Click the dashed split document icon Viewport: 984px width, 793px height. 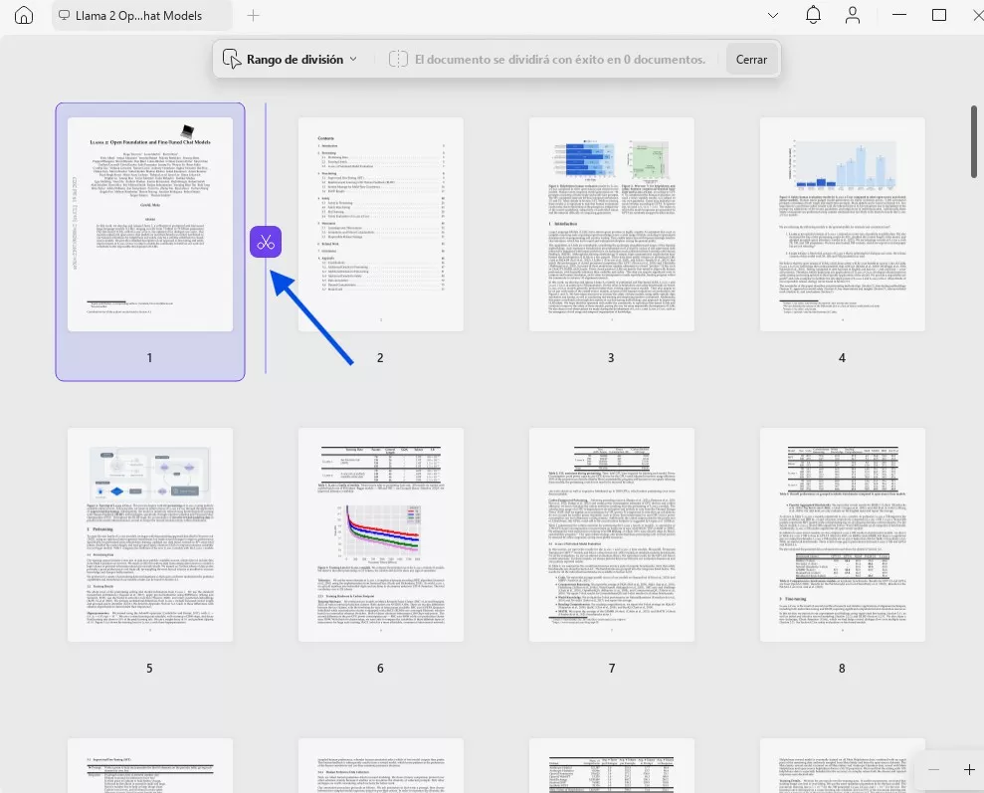click(398, 60)
